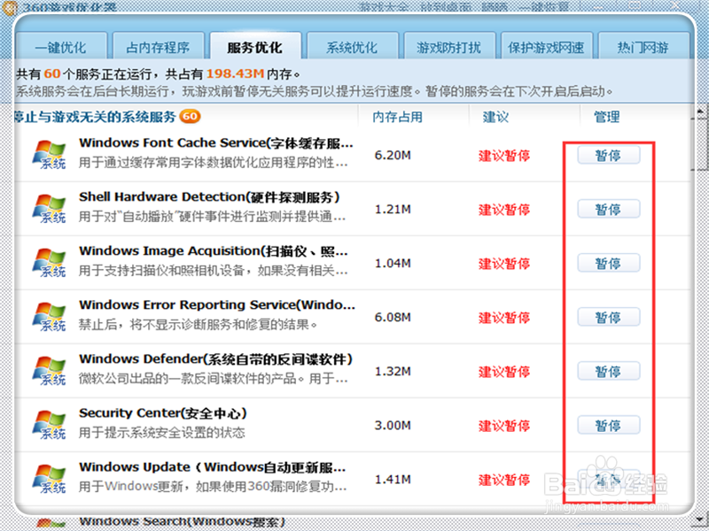Screen dimensions: 709x531
Task: Go to the 游戏防打扰 tab
Action: point(448,46)
